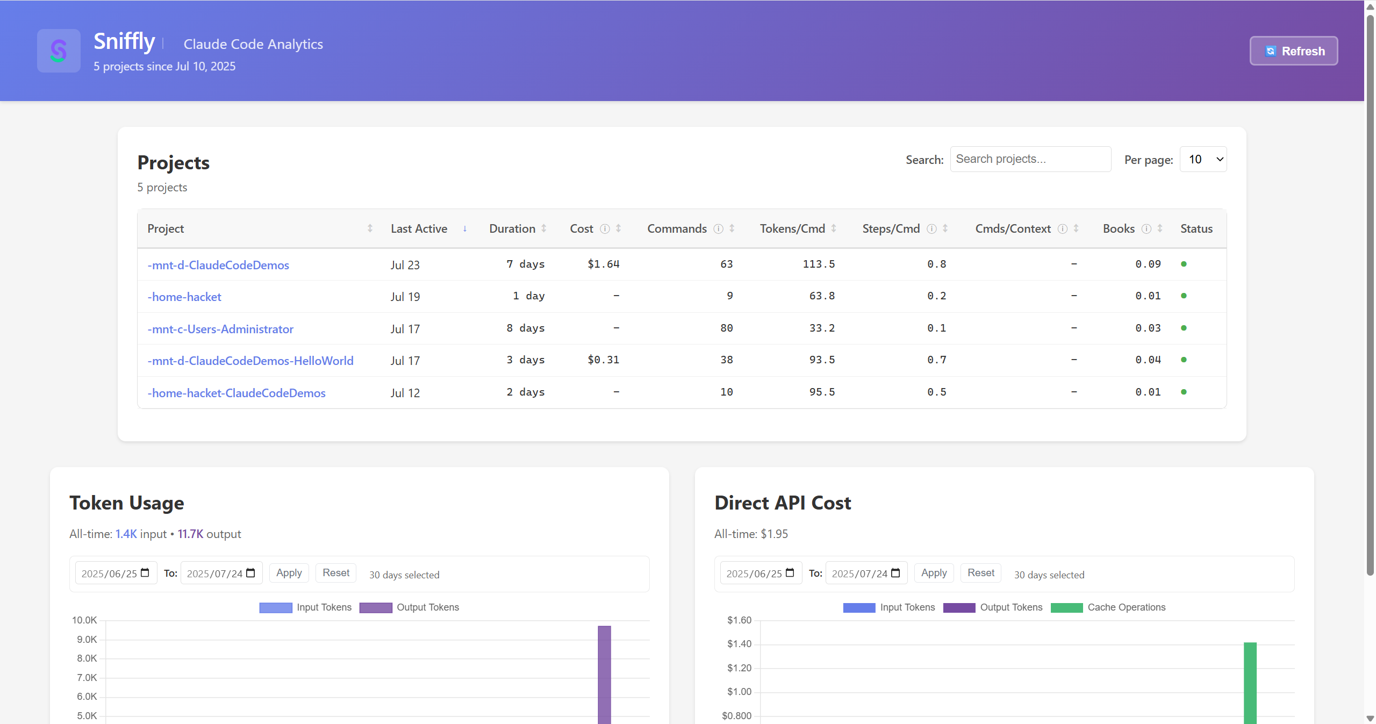Click the Cmds/Context info icon
Viewport: 1376px width, 724px height.
click(1062, 229)
